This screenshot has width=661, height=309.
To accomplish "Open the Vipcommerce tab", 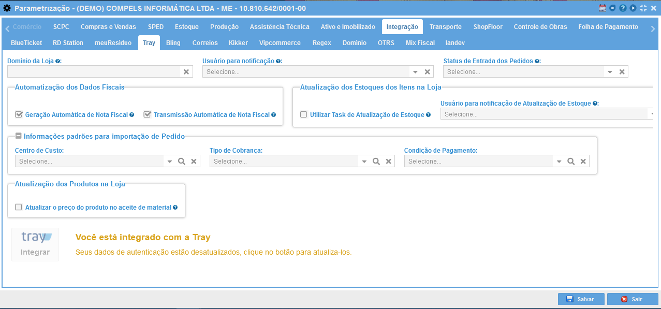I will tap(280, 43).
